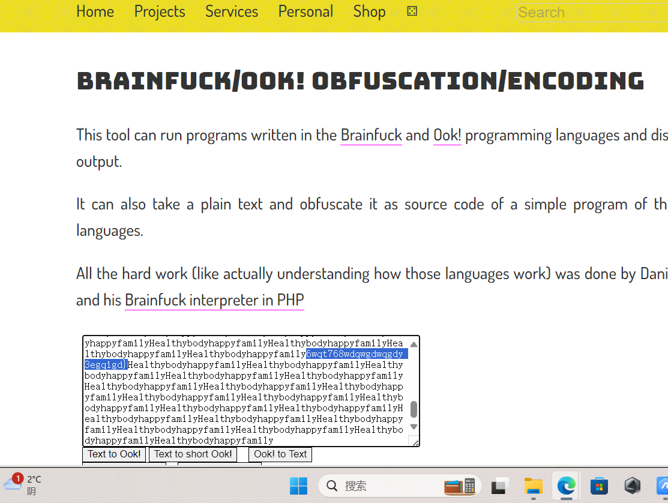Viewport: 668px width, 503px height.
Task: Follow the Brainfuck language link
Action: coord(371,136)
